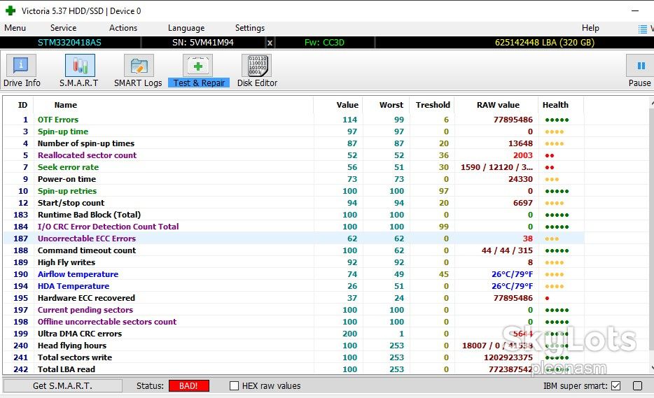Click the green cross Victoria app icon

[x=11, y=10]
